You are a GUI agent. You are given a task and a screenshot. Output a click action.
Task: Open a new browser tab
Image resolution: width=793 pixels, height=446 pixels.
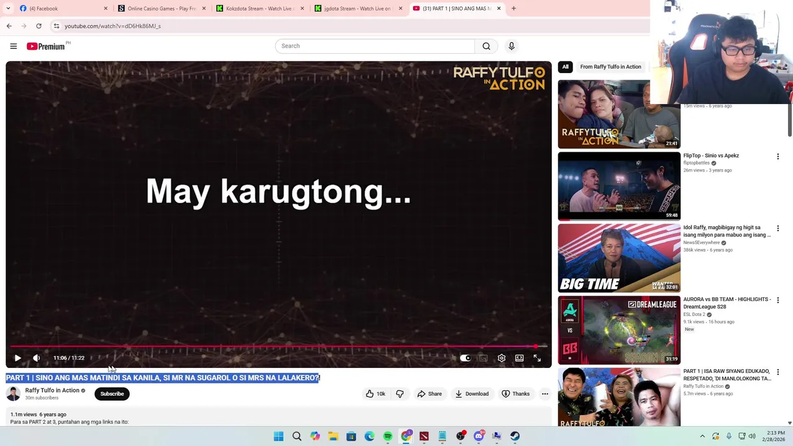(514, 9)
